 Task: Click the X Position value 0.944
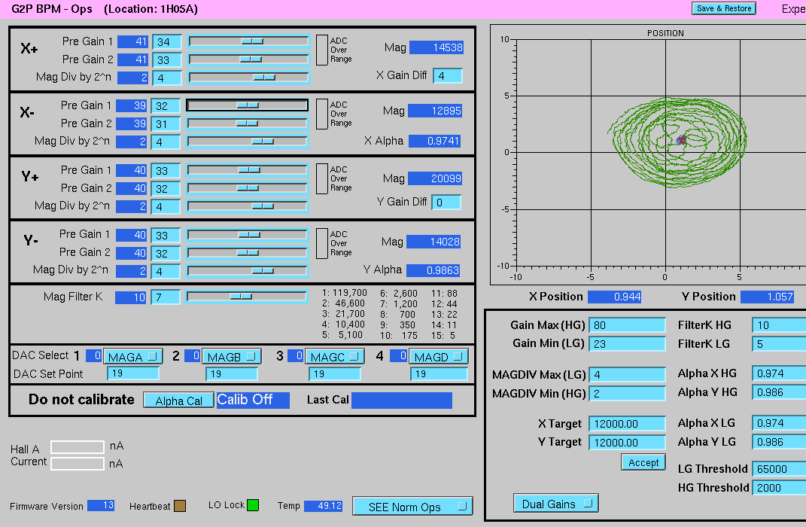point(614,297)
